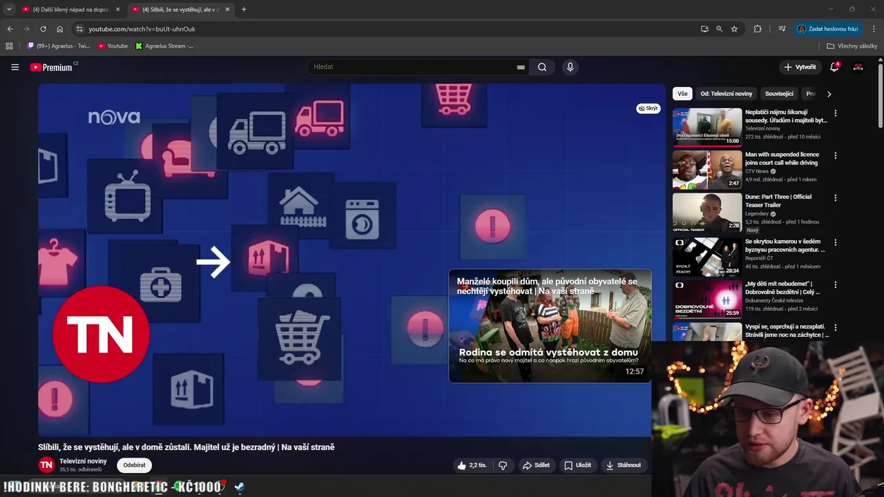This screenshot has width=884, height=497.
Task: Open the apps grid in bookmarks bar
Action: tap(9, 46)
